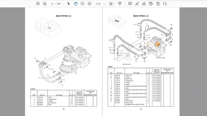Click PROTECTOR row in Main Piping (4) table
The image size is (207, 116).
tap(141, 103)
